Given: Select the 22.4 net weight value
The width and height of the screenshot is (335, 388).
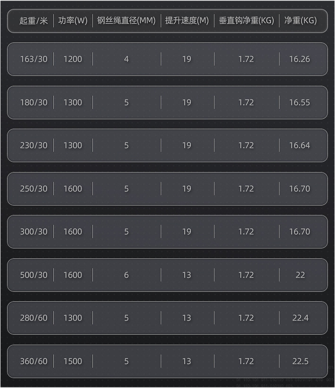Looking at the screenshot, I should (x=301, y=318).
